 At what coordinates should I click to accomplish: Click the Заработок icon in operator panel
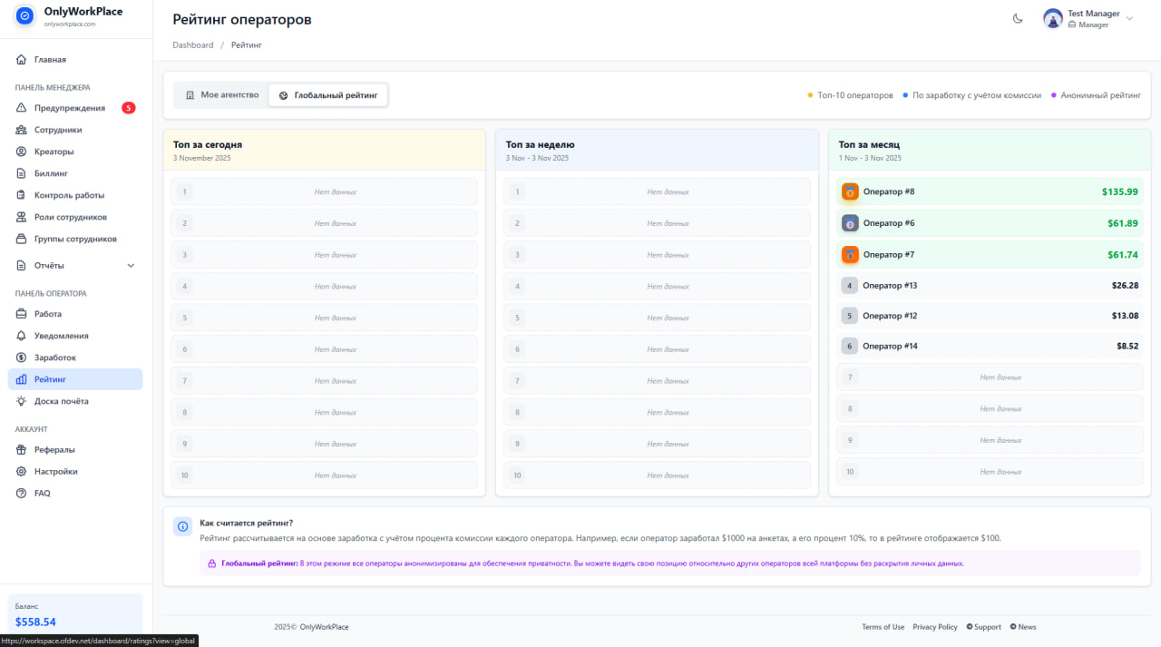click(20, 357)
